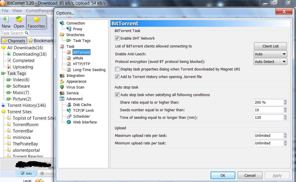Click the Directories folder icon
The width and height of the screenshot is (296, 182).
pyautogui.click(x=62, y=35)
